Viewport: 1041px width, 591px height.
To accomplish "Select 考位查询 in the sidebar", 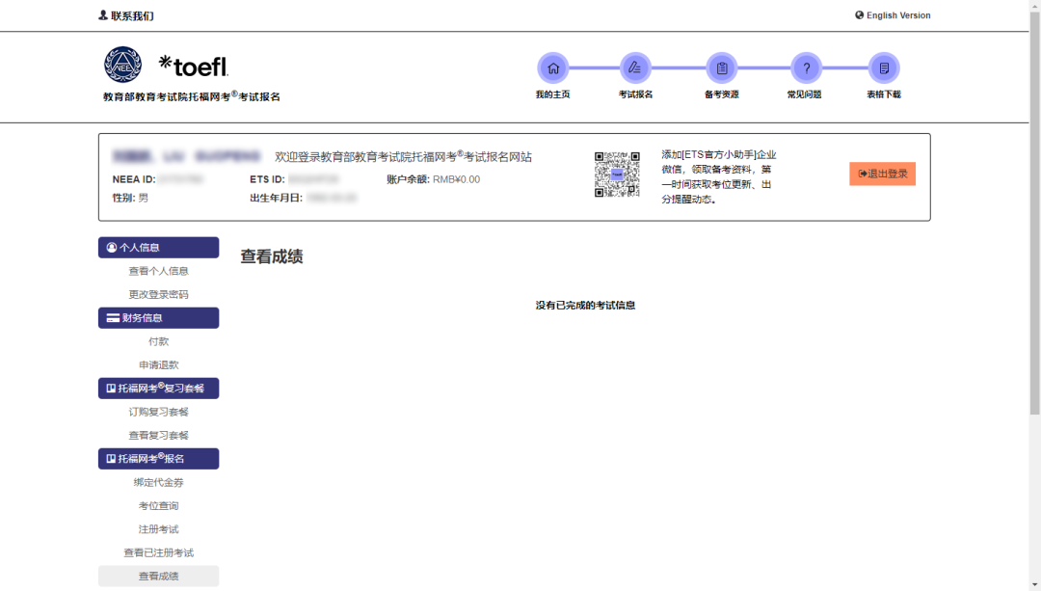I will [x=158, y=505].
